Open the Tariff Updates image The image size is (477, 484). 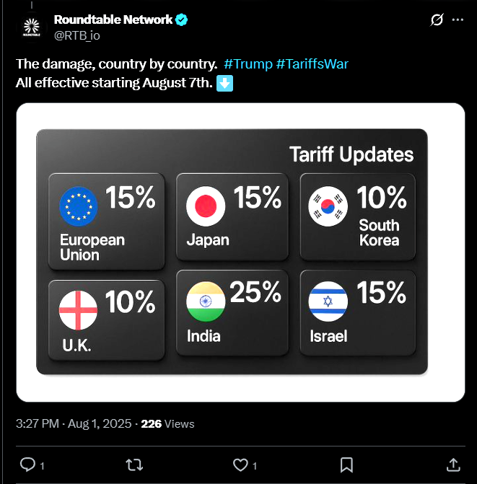[x=240, y=252]
